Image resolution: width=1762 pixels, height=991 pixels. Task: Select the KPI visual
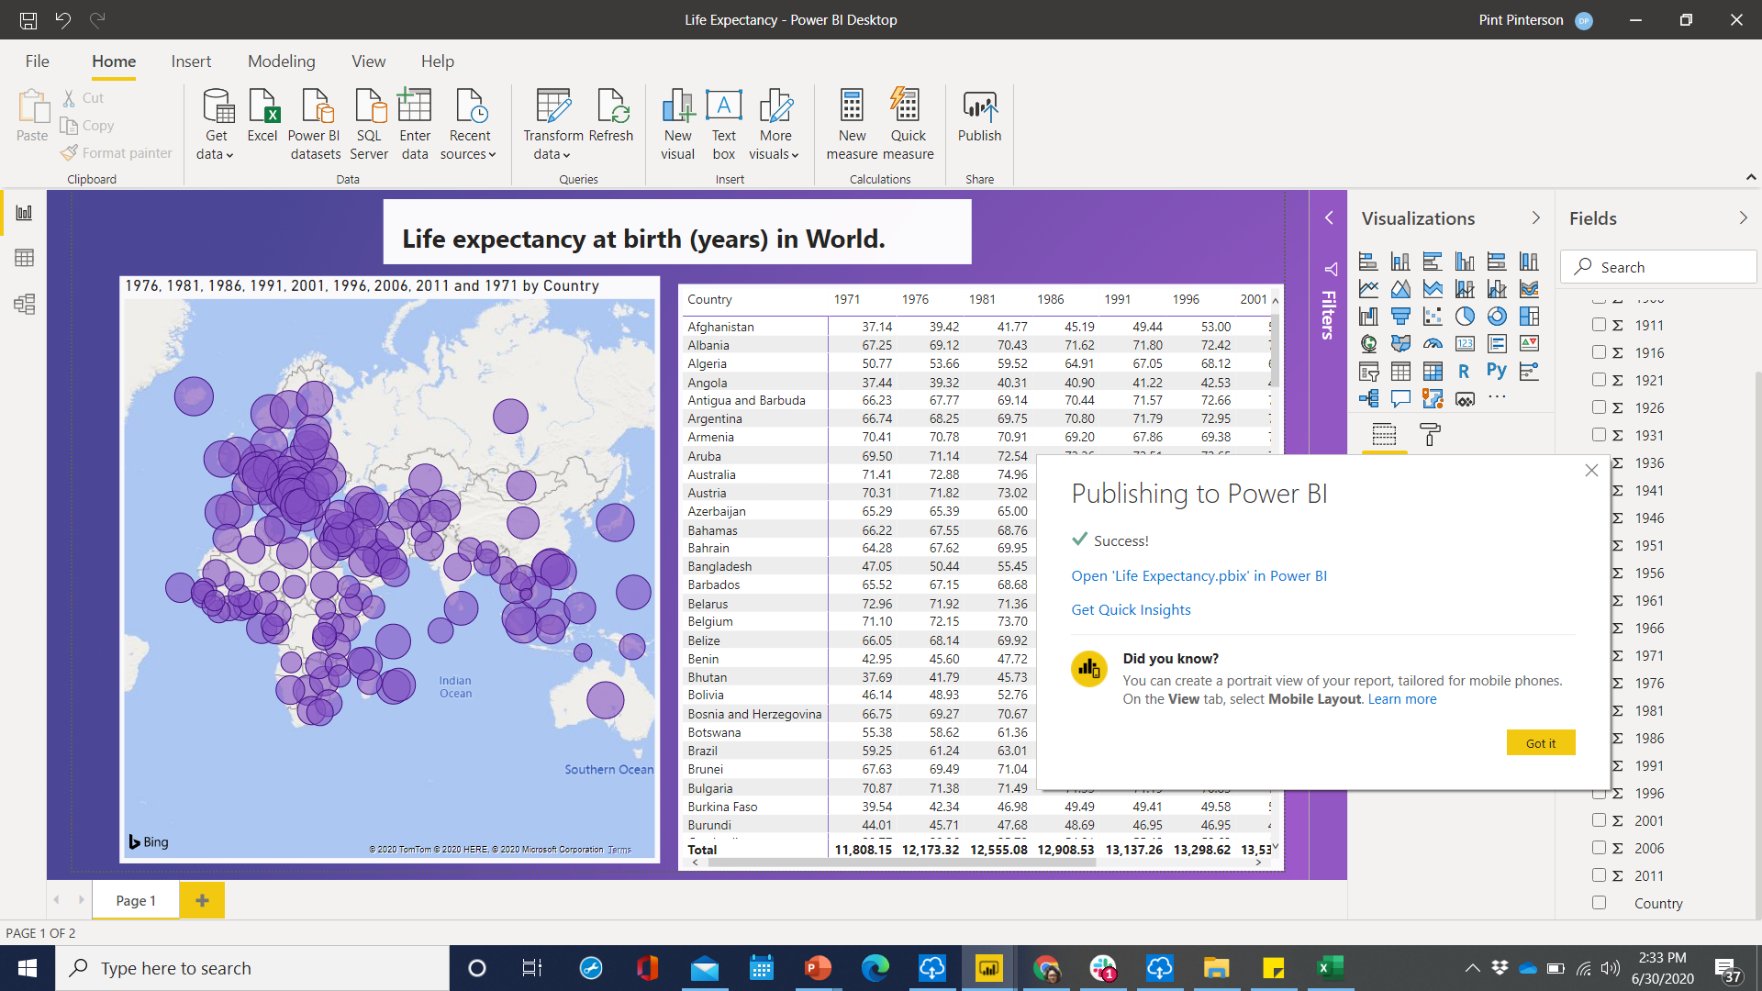[x=1529, y=344]
